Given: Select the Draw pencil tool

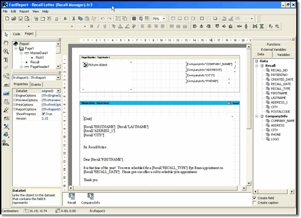Looking at the screenshot, I should (6, 110).
